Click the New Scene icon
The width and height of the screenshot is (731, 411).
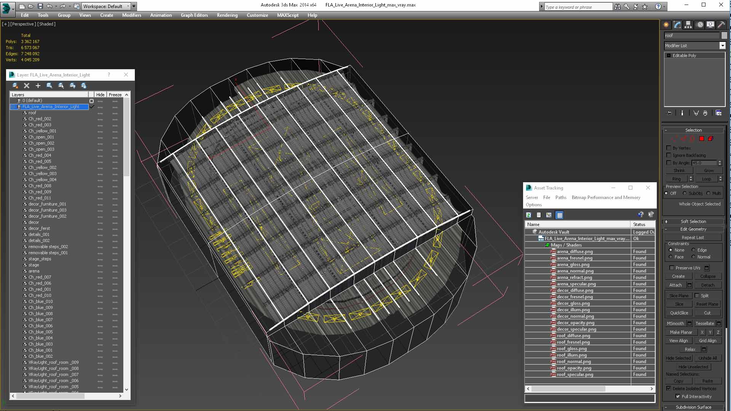[22, 6]
